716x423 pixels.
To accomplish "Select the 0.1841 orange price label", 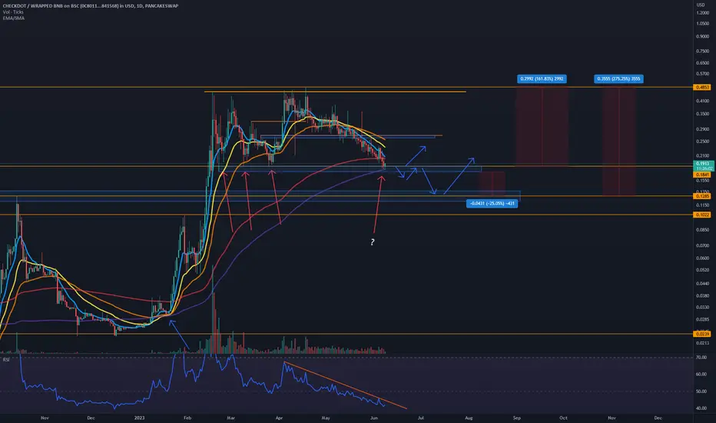I will (x=702, y=175).
